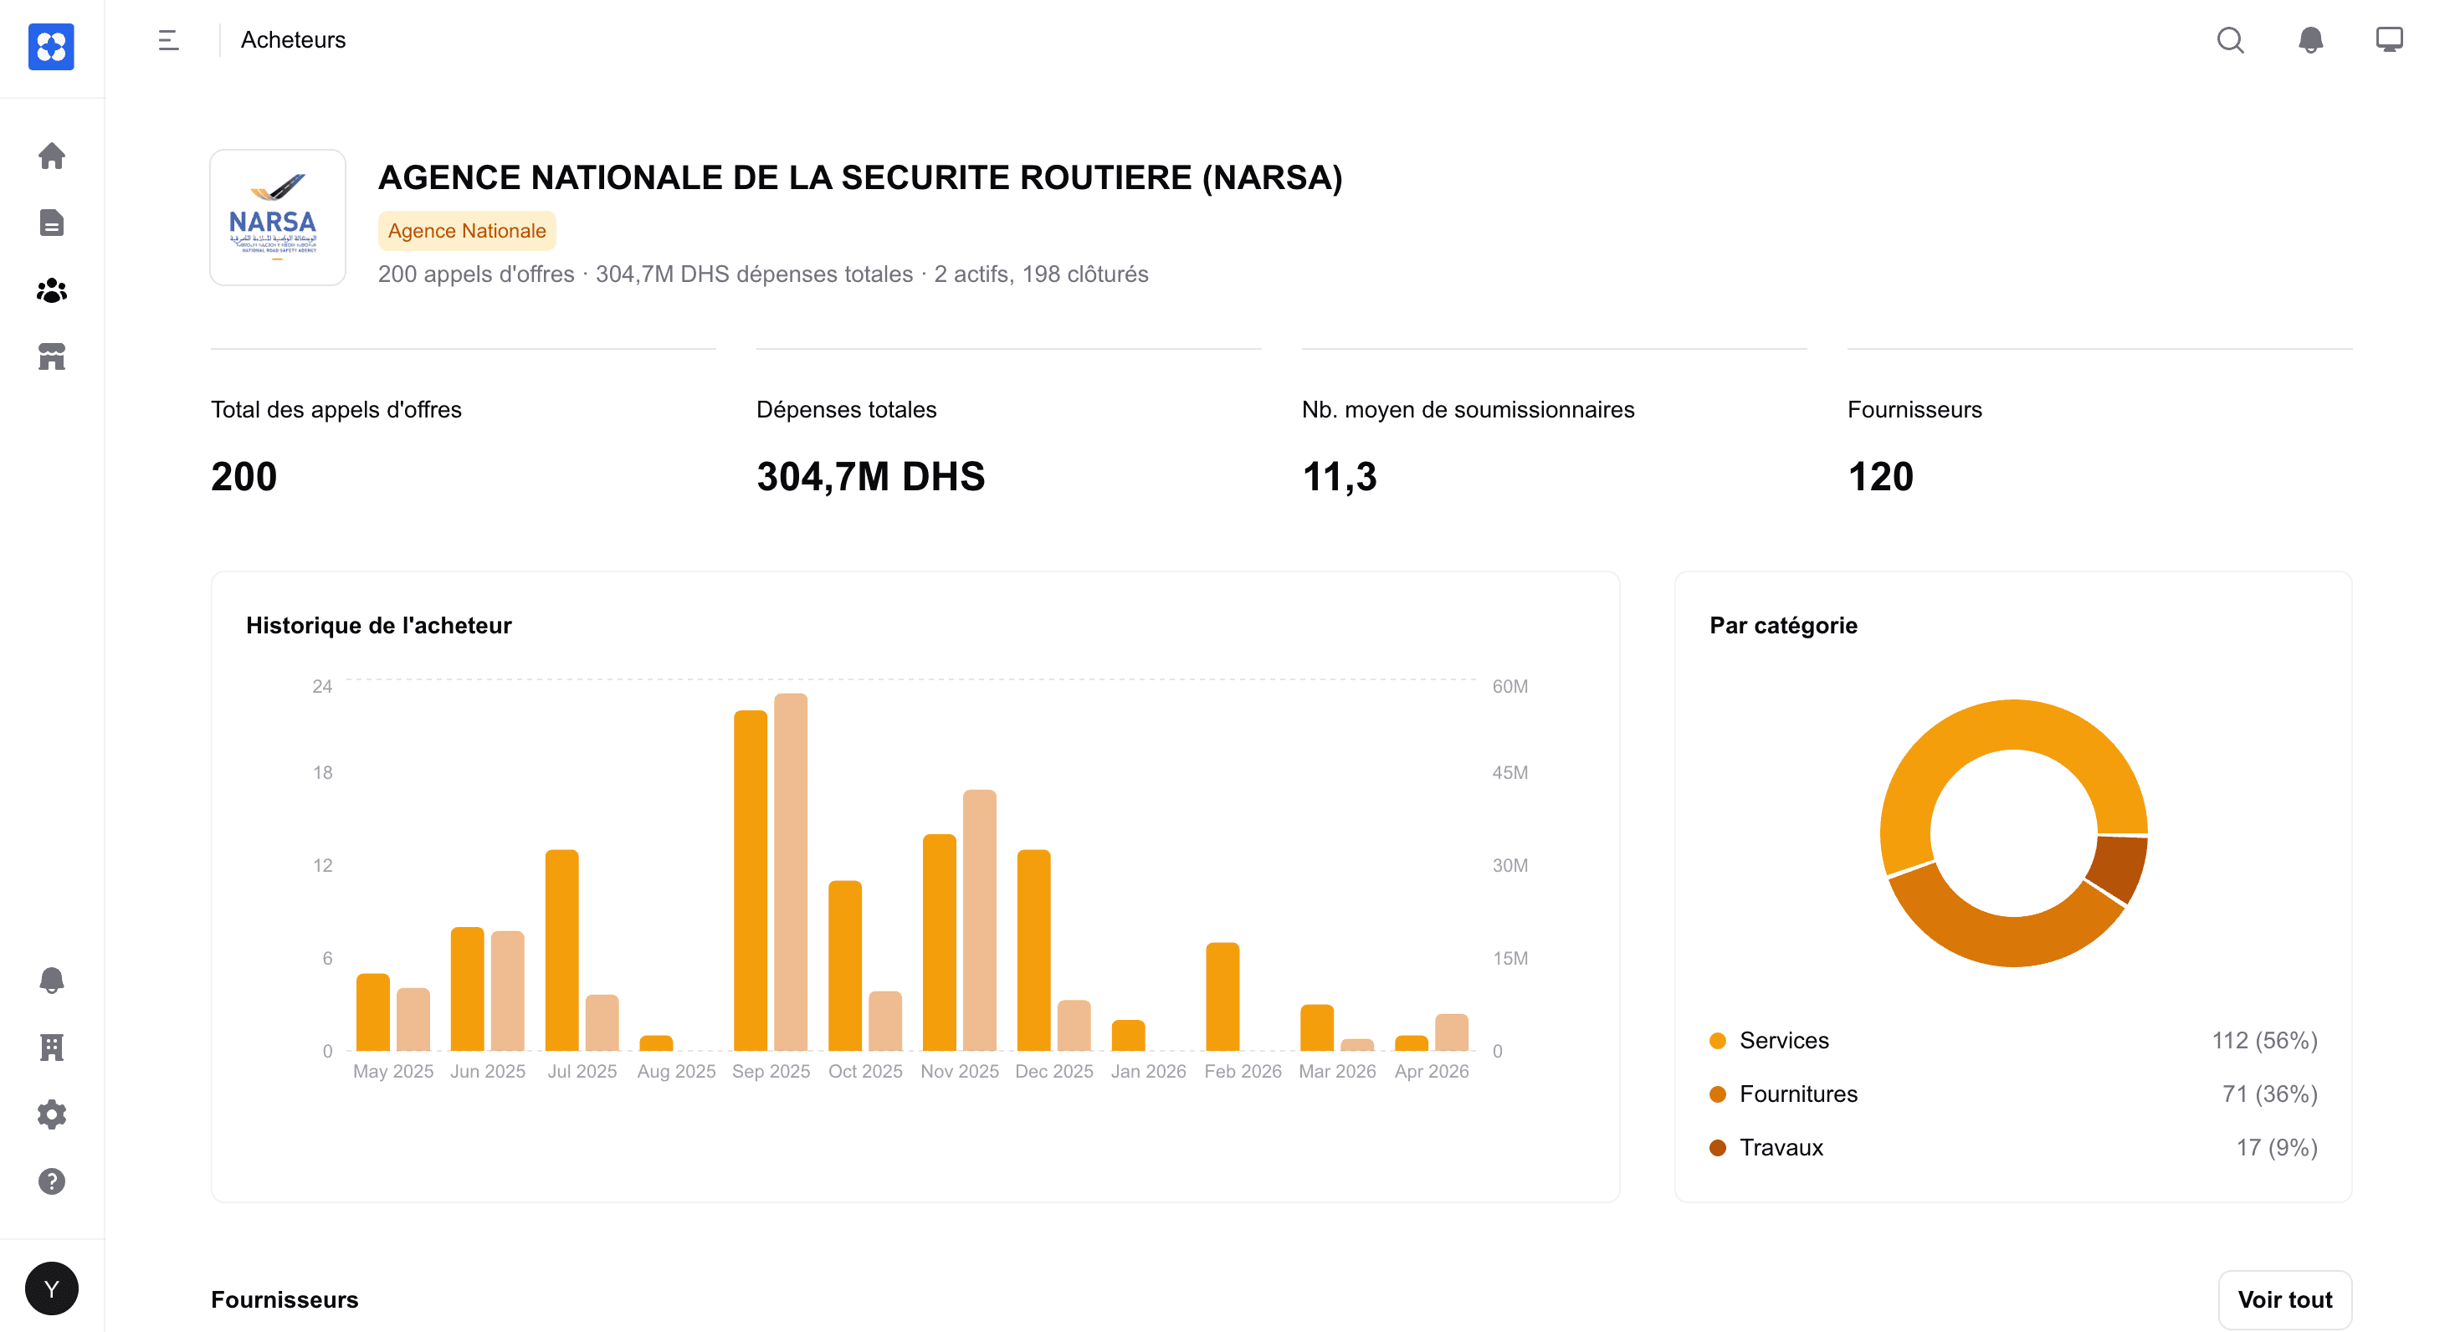The width and height of the screenshot is (2450, 1332).
Task: Open the Acheteurs (people) section in sidebar
Action: (x=51, y=291)
